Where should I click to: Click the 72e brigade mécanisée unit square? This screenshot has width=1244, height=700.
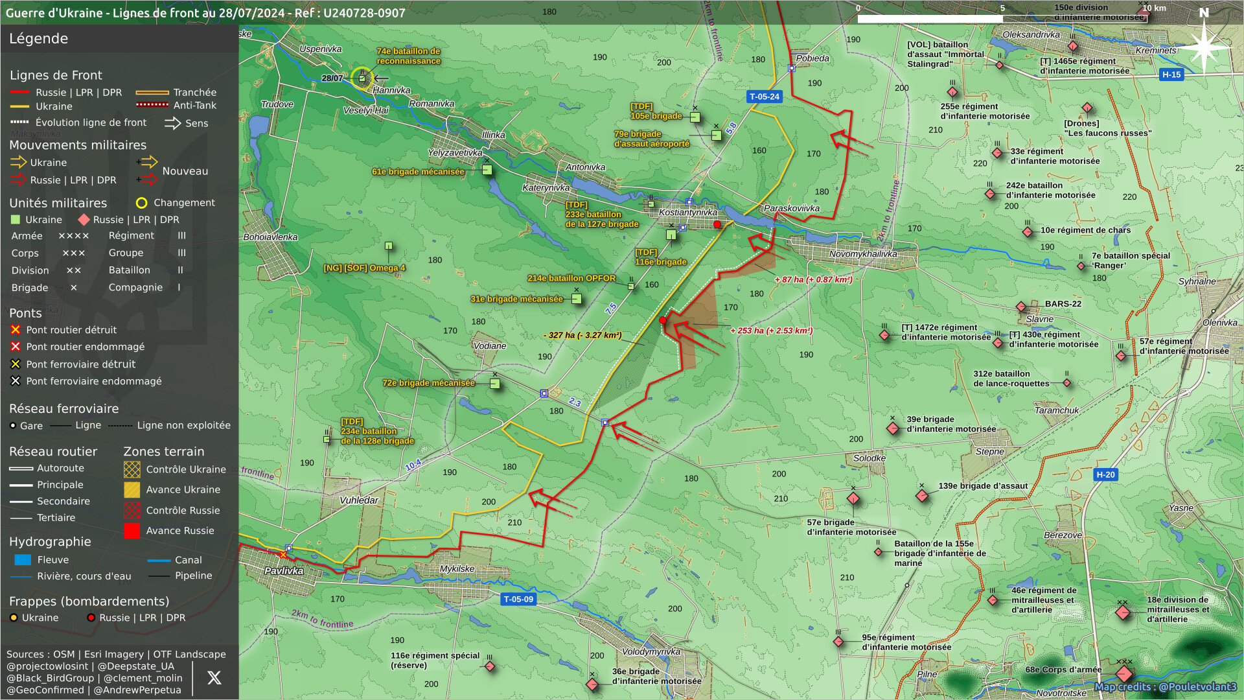pos(495,384)
